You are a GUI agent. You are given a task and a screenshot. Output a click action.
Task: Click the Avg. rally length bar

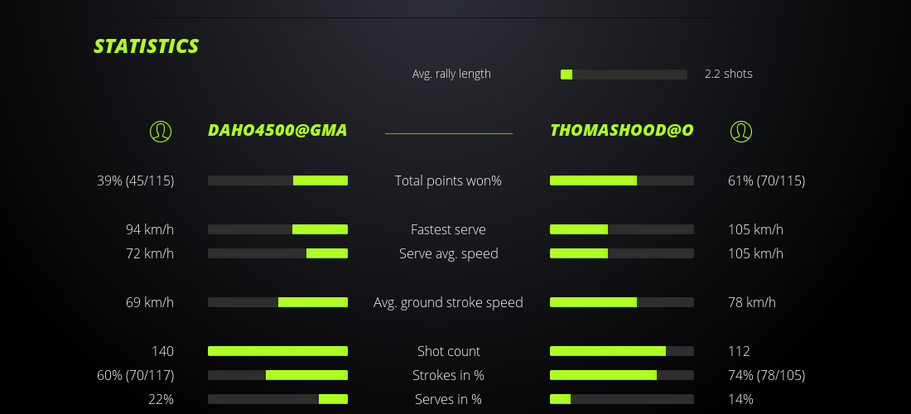pyautogui.click(x=624, y=75)
